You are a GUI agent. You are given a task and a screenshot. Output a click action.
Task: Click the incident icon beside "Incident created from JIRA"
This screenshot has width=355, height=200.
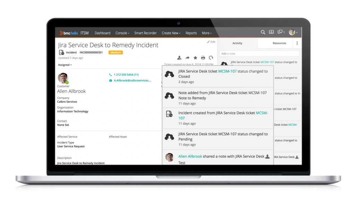[x=169, y=114]
